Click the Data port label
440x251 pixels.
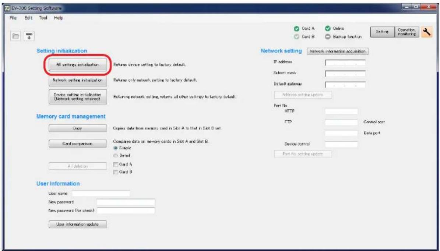pyautogui.click(x=372, y=133)
